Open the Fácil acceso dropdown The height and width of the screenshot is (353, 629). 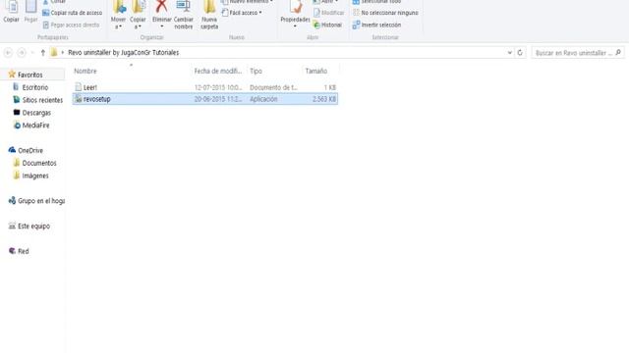pyautogui.click(x=243, y=13)
